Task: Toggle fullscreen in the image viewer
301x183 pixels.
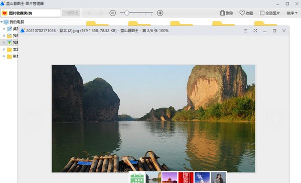Action: coord(255,31)
